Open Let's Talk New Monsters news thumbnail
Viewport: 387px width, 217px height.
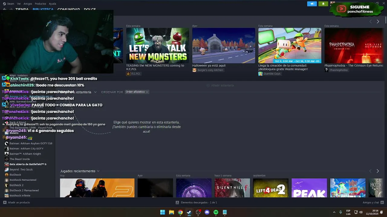[x=158, y=46]
